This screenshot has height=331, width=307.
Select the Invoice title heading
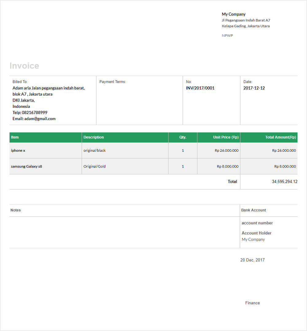coord(24,65)
